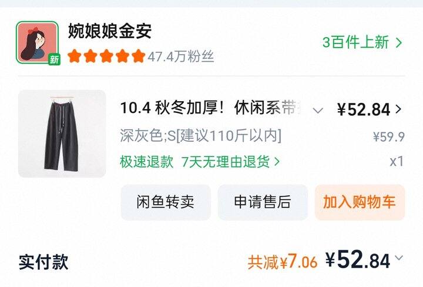Click the five-star shop rating

pos(106,56)
